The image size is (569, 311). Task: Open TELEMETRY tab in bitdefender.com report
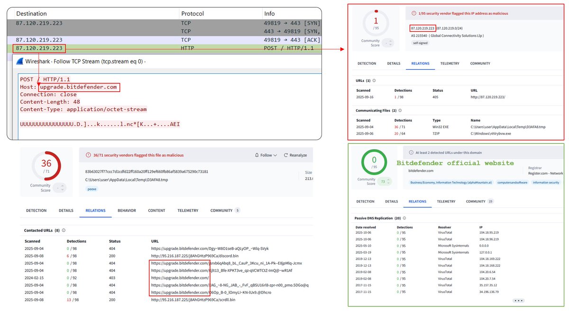446,202
